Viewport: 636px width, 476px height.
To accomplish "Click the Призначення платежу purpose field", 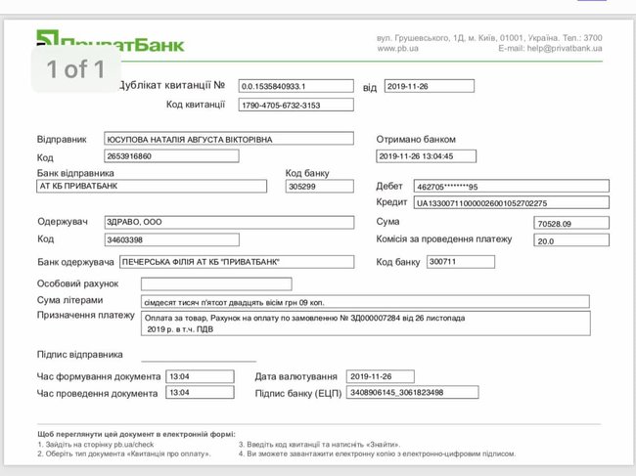I will coord(366,324).
